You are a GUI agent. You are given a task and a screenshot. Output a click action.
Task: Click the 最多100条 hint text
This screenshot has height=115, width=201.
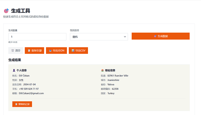[13, 42]
